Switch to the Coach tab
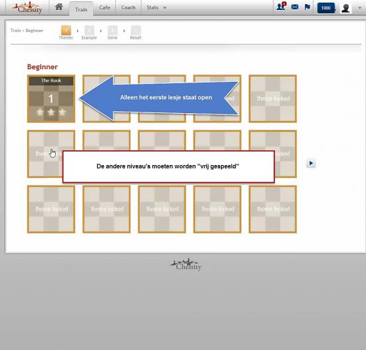The width and height of the screenshot is (366, 350). pos(128,7)
